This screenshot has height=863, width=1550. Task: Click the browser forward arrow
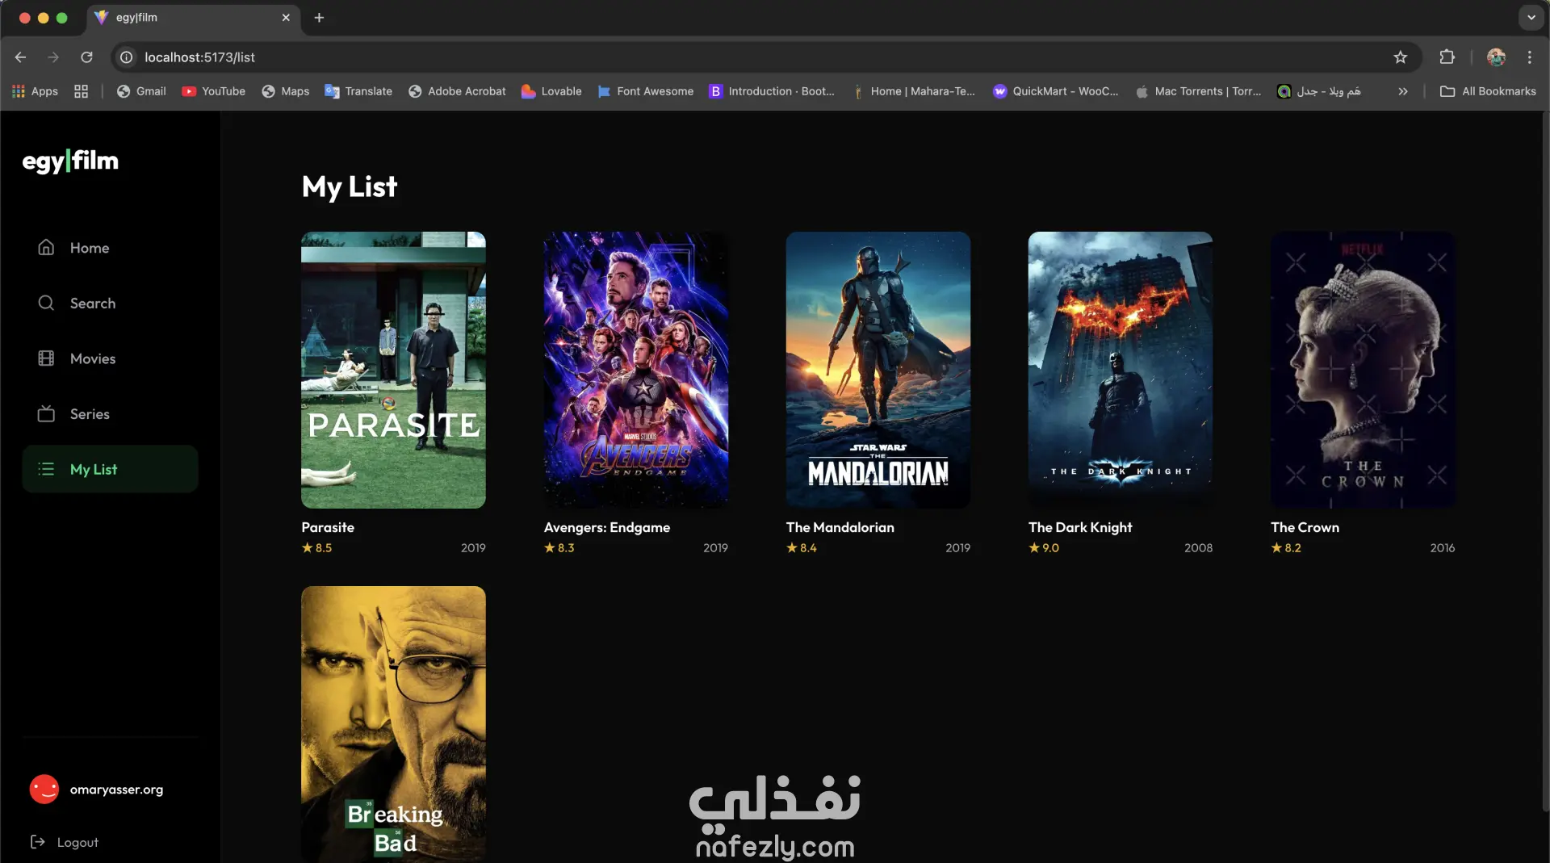pyautogui.click(x=53, y=57)
